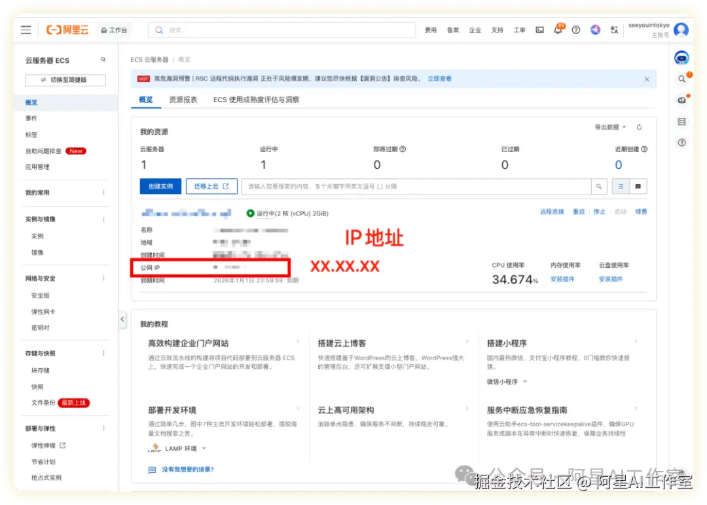Image resolution: width=707 pixels, height=505 pixels.
Task: Open the seeyouintokyo account avatar
Action: (681, 29)
